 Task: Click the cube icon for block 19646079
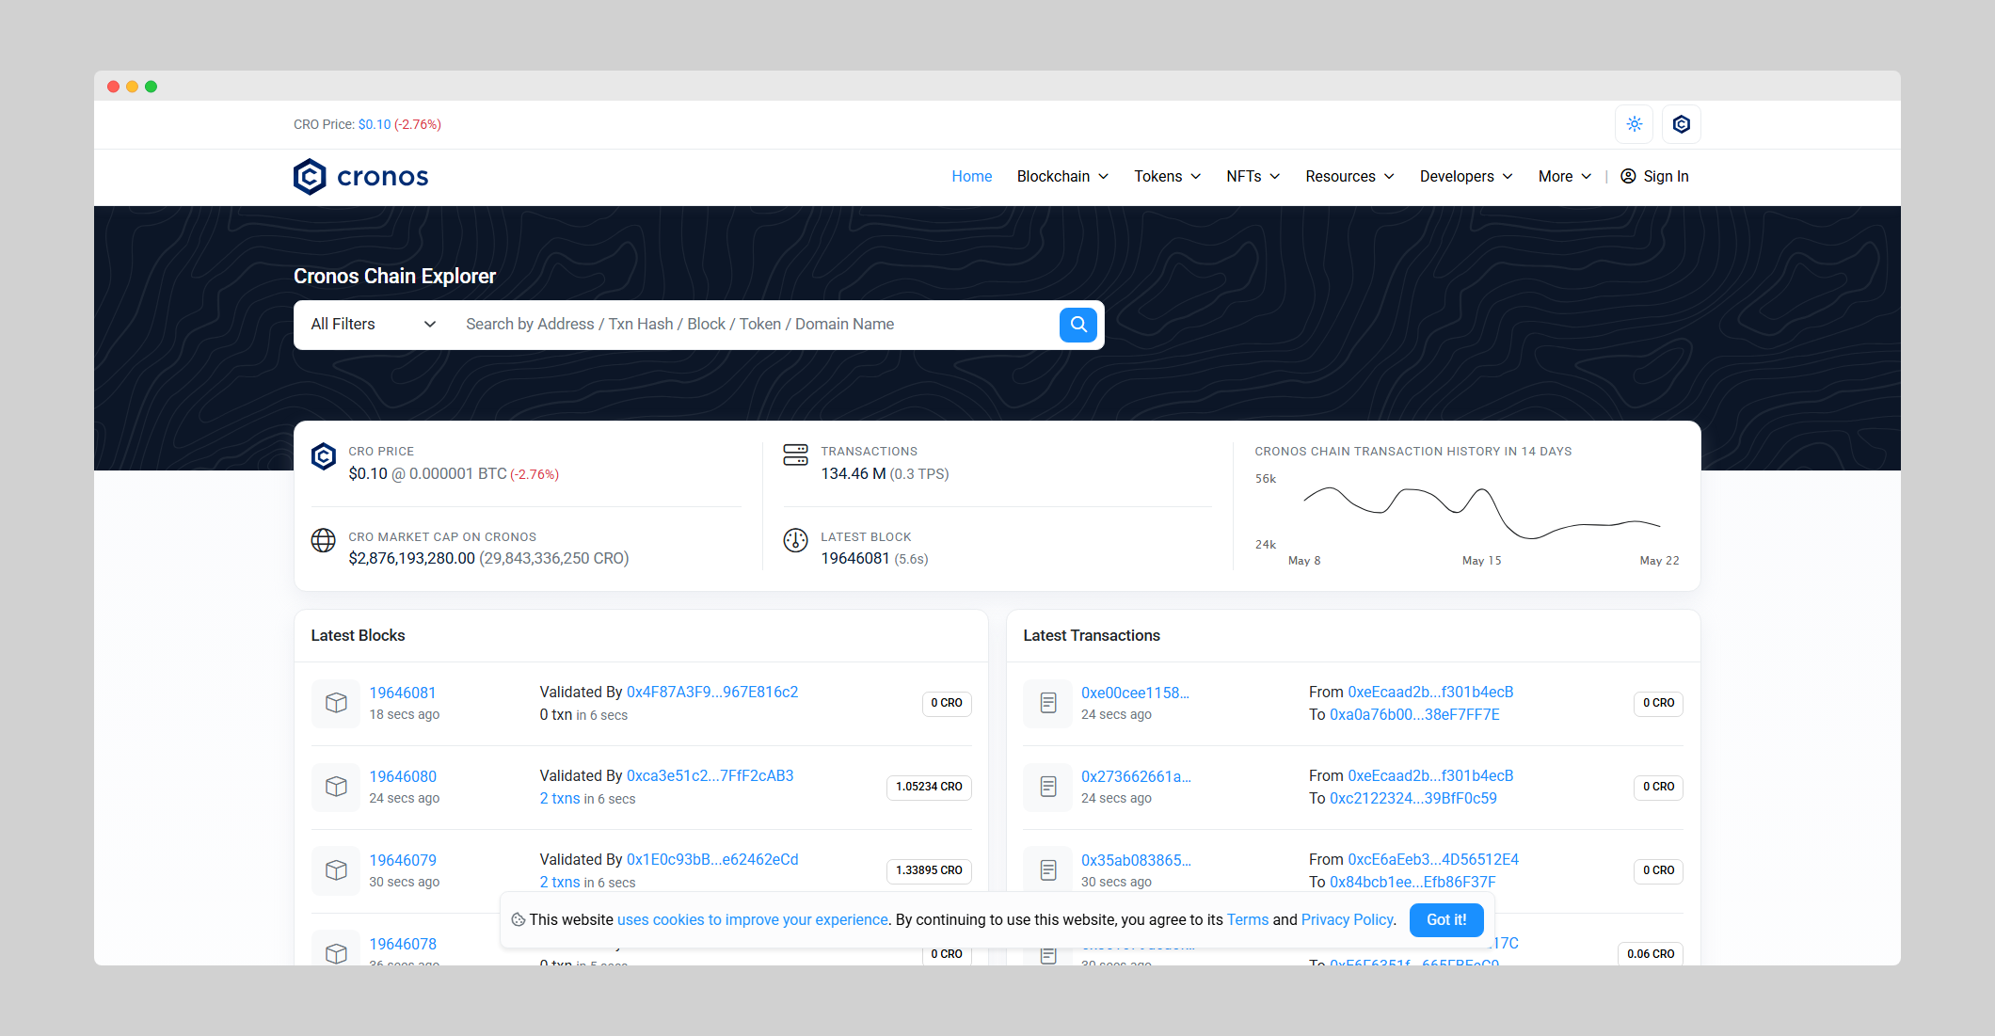click(x=336, y=870)
